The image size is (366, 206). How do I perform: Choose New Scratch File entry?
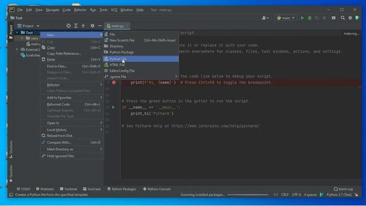click(x=141, y=40)
